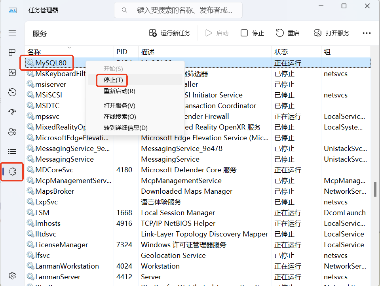Click the gear icon beside msiserver
This screenshot has width=380, height=286.
(30, 84)
